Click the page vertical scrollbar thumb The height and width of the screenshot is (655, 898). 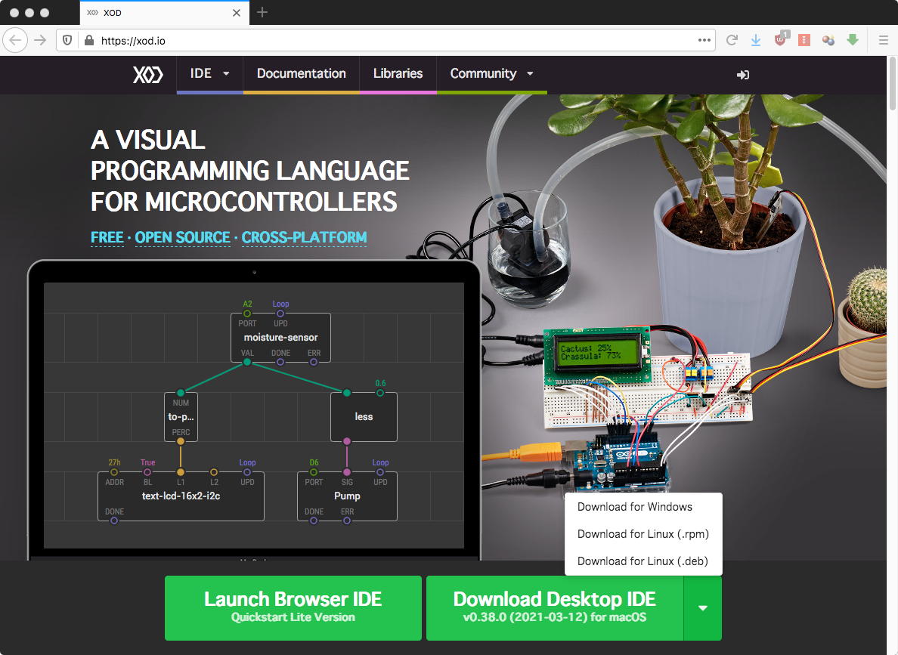pos(892,84)
